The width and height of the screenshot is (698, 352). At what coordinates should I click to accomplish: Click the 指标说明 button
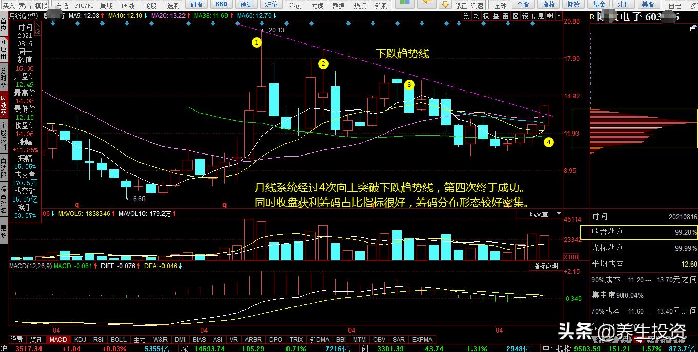coord(545,266)
